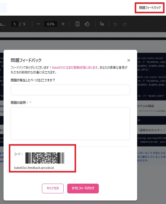The height and width of the screenshot is (204, 166).
Task: Rotate the document with rotate icon
Action: click(87, 24)
